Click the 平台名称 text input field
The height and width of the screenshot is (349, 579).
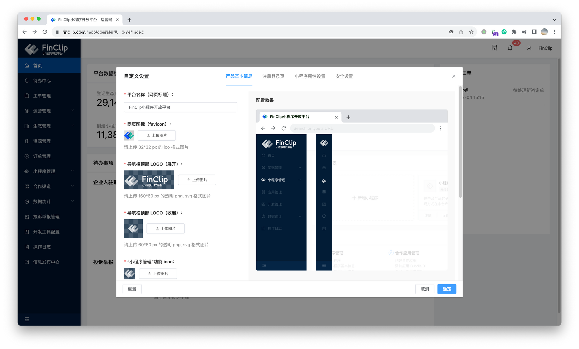[180, 107]
